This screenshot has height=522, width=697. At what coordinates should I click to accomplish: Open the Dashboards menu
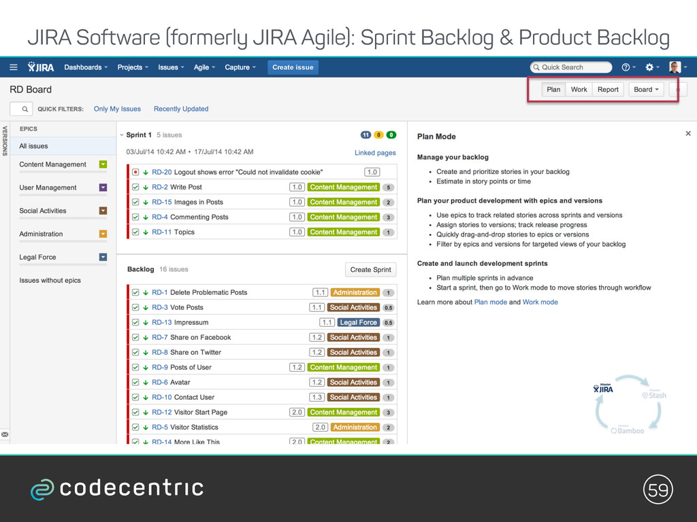click(x=86, y=67)
